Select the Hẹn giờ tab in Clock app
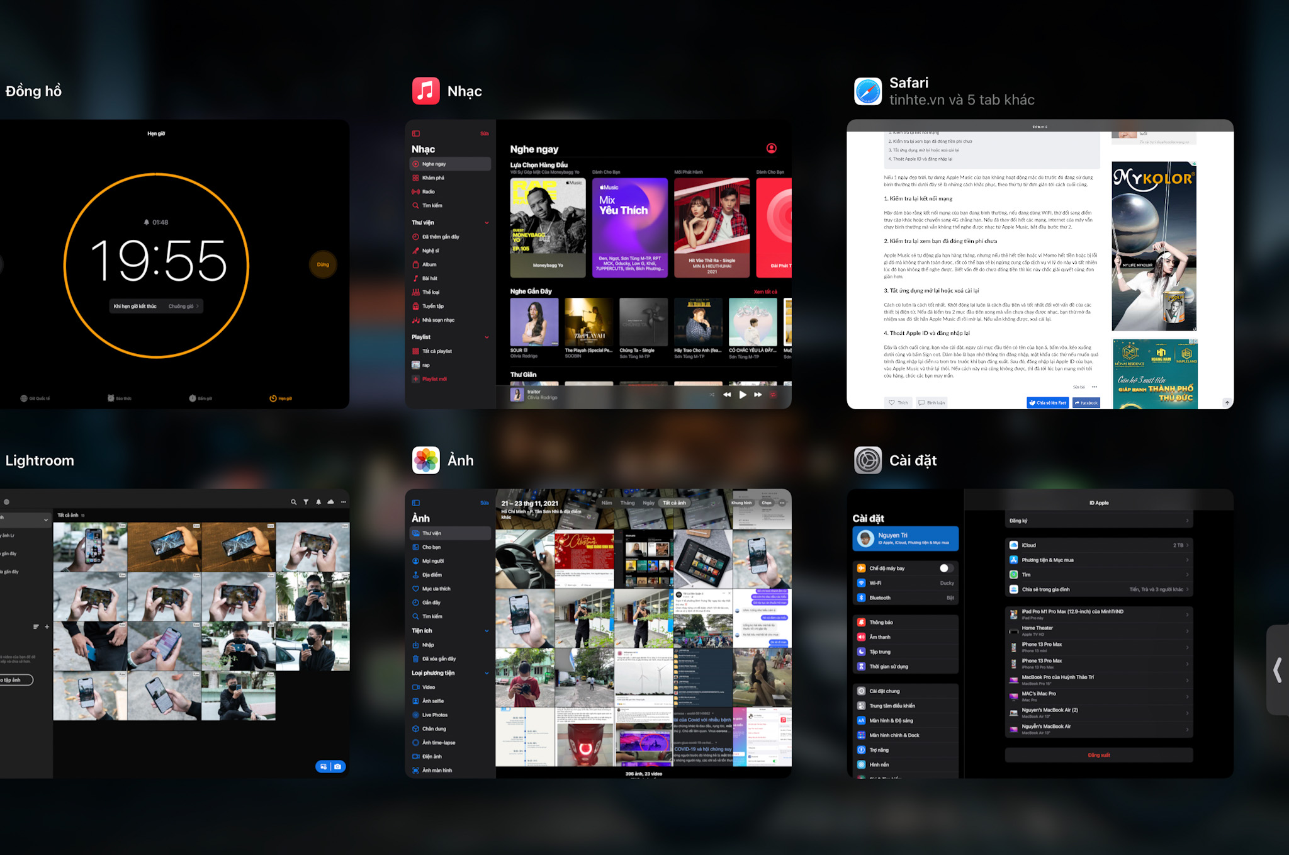 (x=281, y=399)
